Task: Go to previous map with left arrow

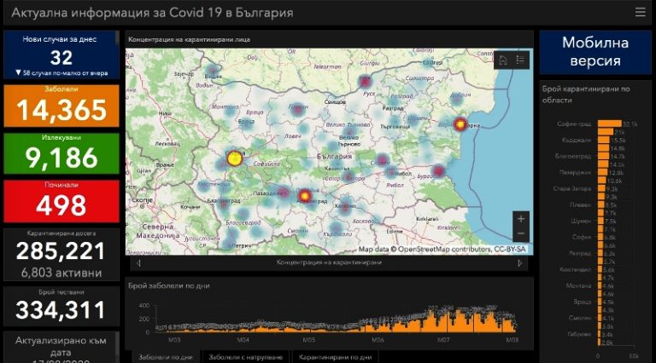Action: [138, 263]
